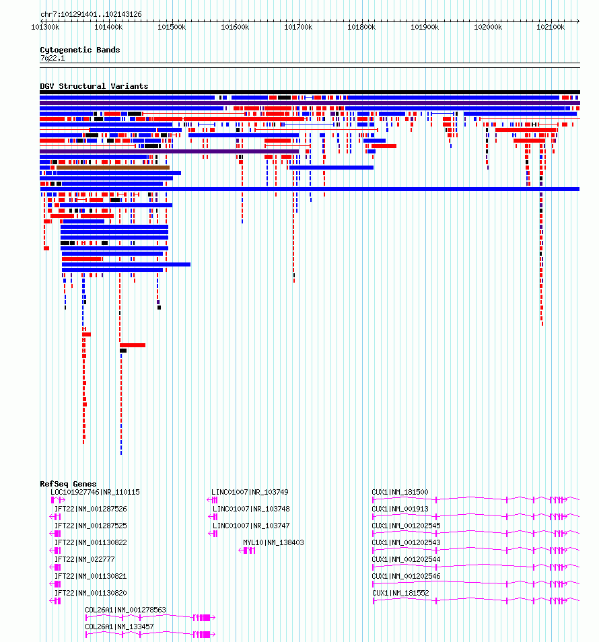
Task: Open CUX1|NM_001913 transcript label
Action: pyautogui.click(x=400, y=509)
